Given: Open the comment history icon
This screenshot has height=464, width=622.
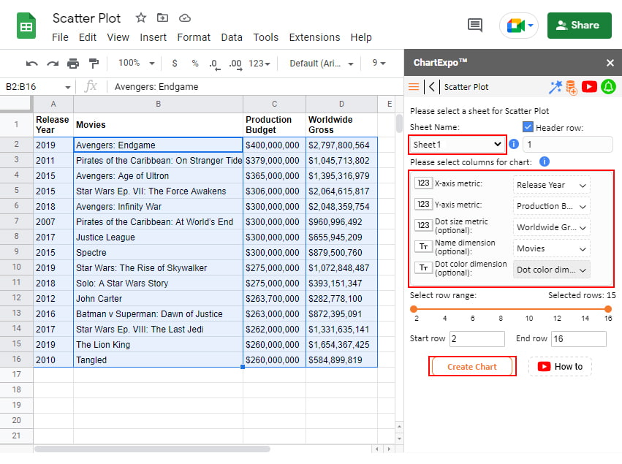Looking at the screenshot, I should click(474, 25).
